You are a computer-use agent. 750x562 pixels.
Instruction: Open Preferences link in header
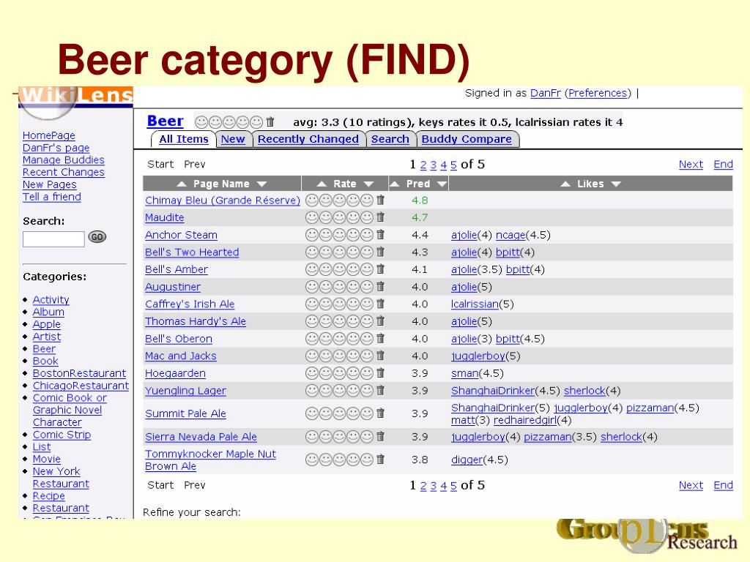598,93
